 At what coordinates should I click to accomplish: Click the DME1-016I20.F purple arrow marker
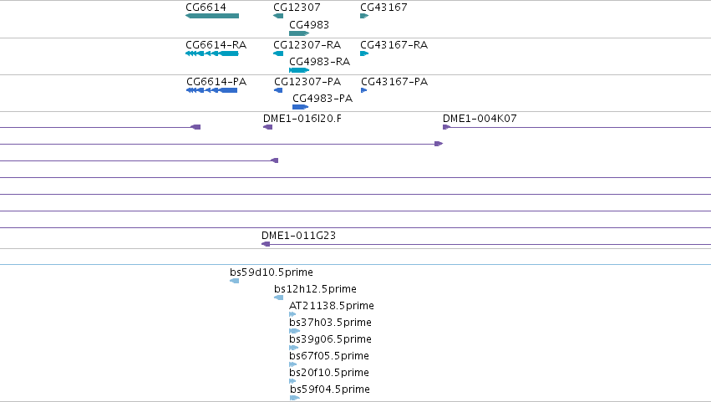coord(268,127)
